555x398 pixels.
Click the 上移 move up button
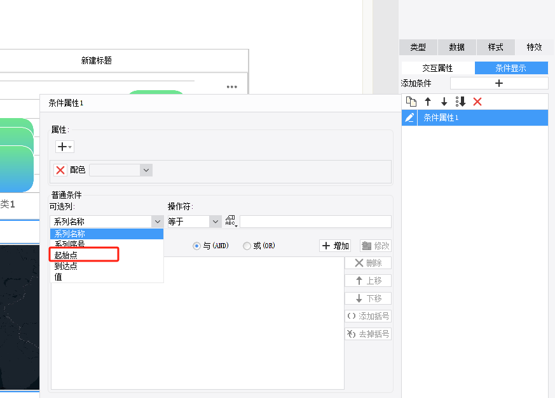368,281
